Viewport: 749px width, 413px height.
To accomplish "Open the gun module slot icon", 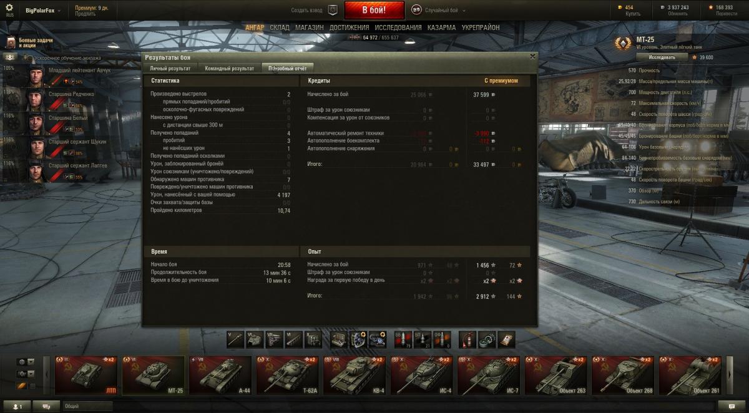I will (x=235, y=339).
